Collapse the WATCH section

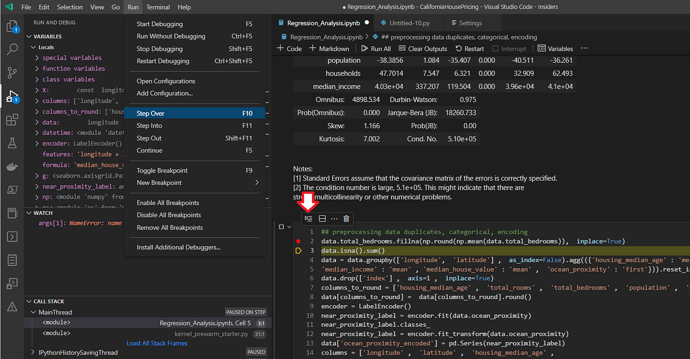29,213
